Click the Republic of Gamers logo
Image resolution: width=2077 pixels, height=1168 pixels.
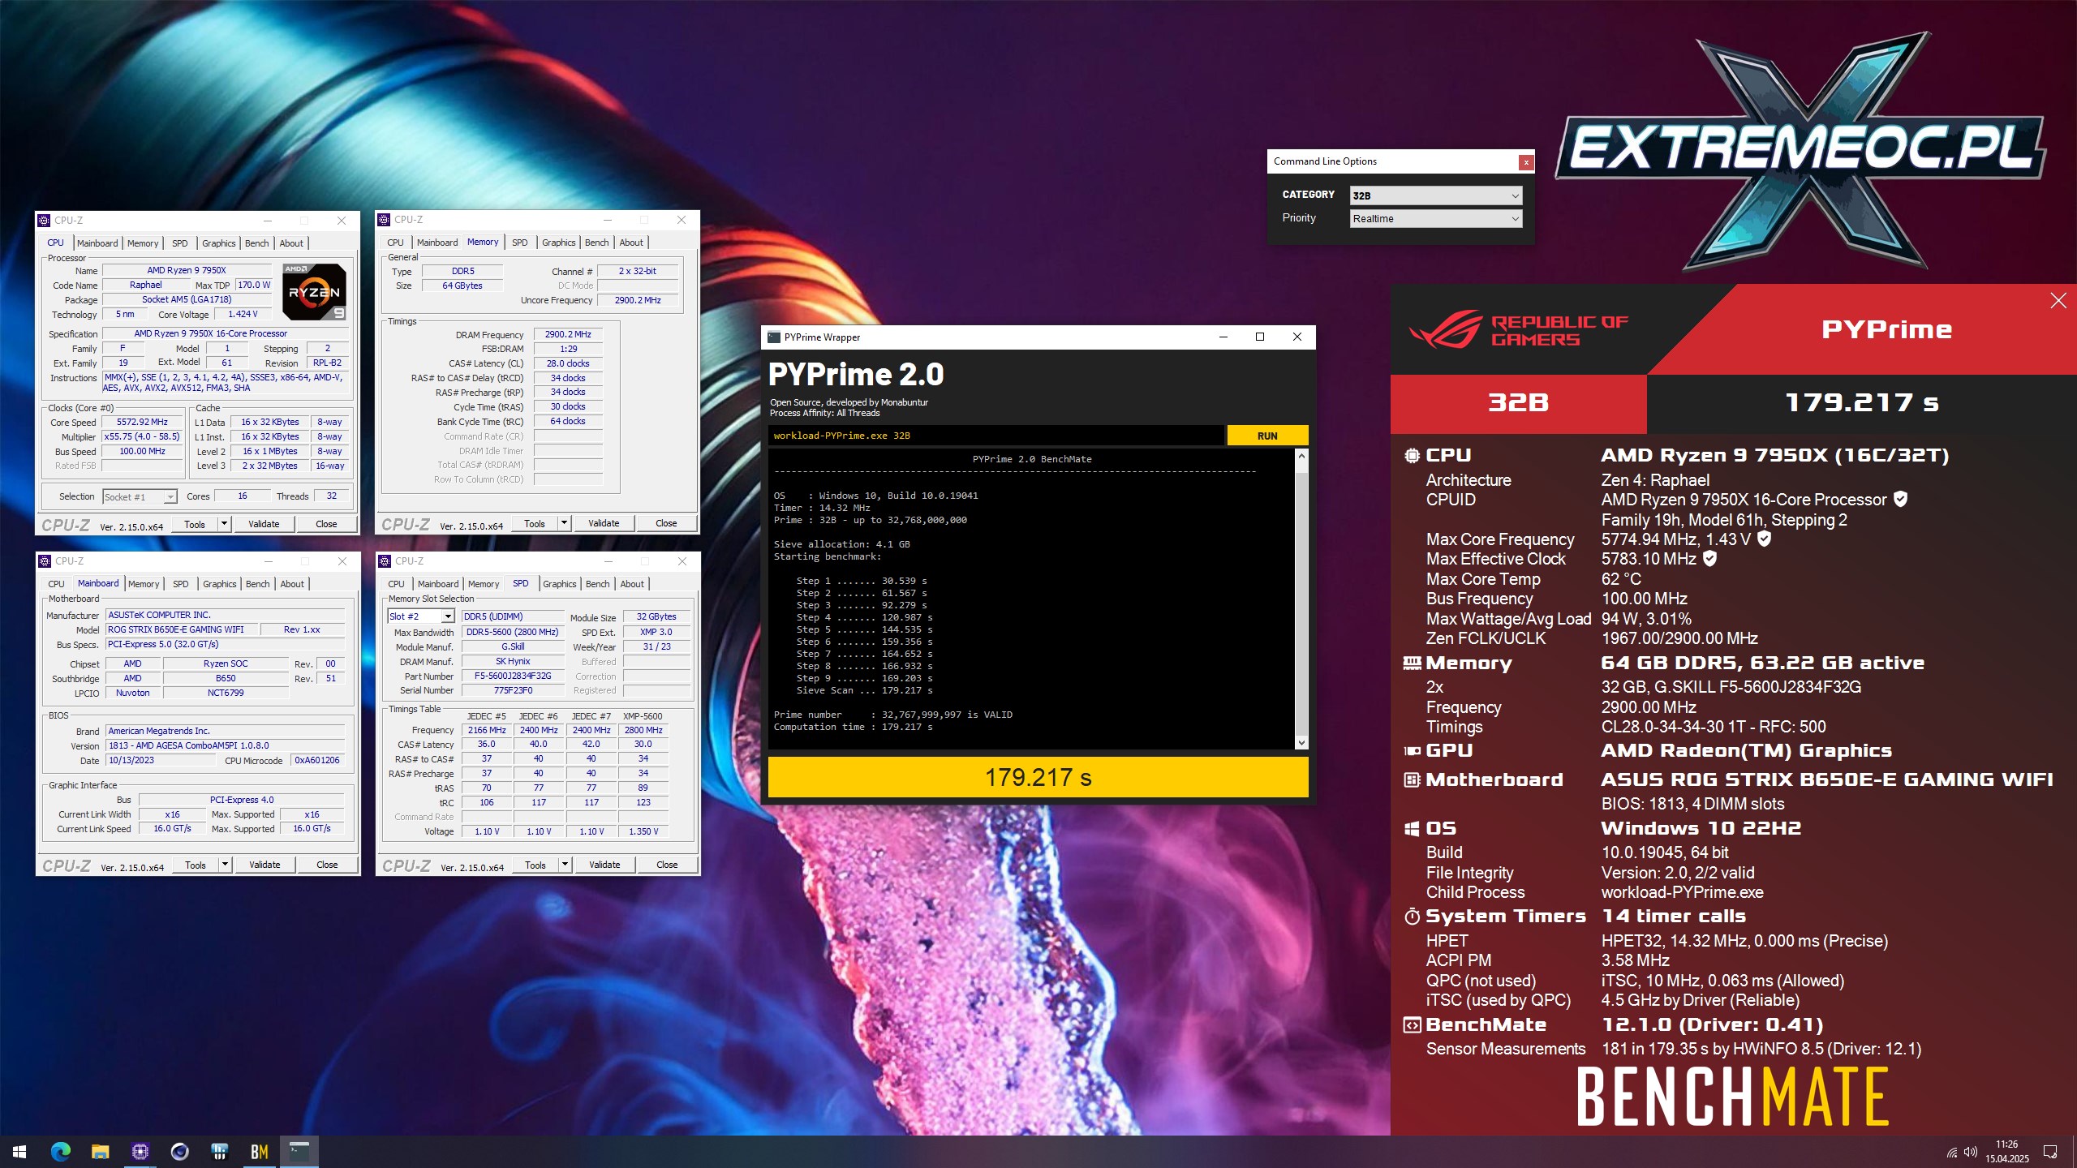(x=1517, y=330)
